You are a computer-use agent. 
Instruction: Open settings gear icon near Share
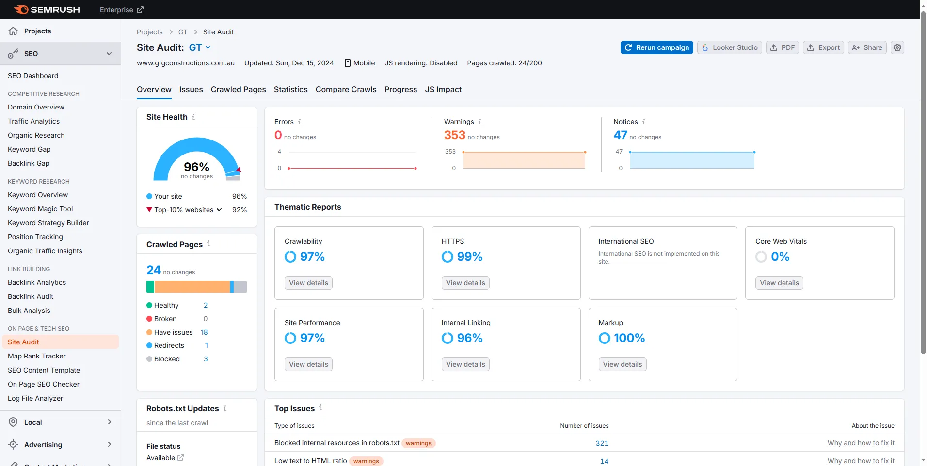pyautogui.click(x=897, y=47)
